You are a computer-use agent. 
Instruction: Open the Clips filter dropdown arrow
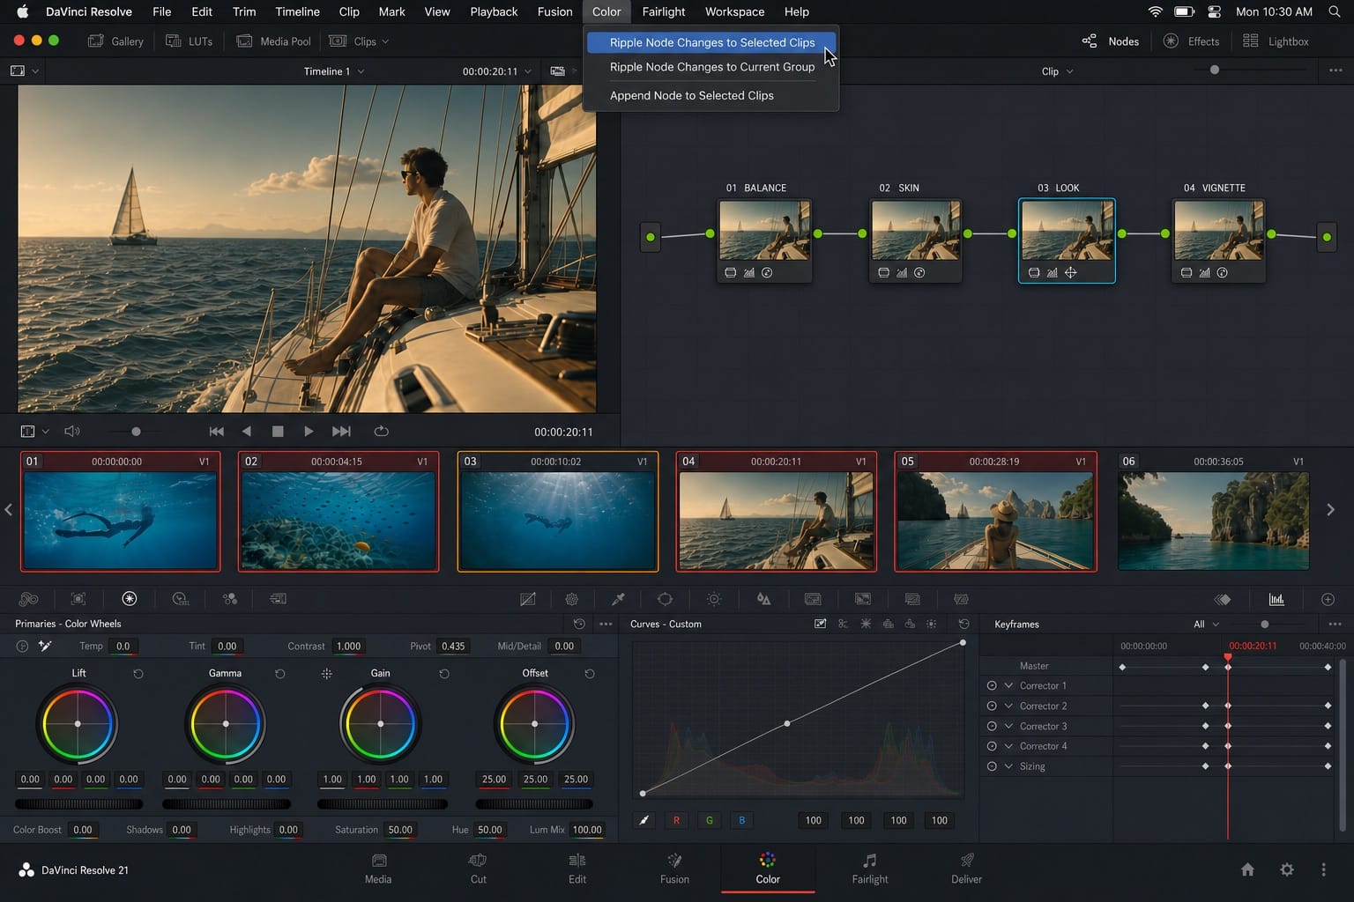click(385, 41)
